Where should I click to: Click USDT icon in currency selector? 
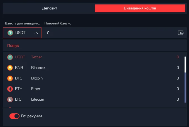(10, 33)
